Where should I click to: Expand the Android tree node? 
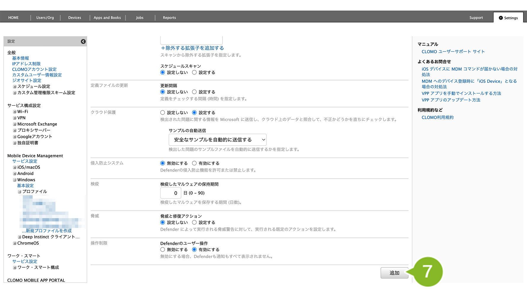click(x=15, y=174)
